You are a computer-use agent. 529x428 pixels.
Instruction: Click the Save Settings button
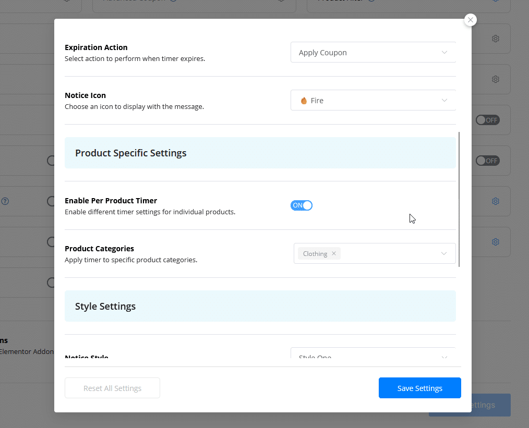pos(419,388)
